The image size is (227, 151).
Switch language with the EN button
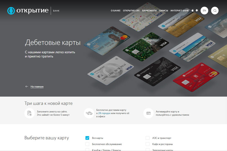[204, 11]
